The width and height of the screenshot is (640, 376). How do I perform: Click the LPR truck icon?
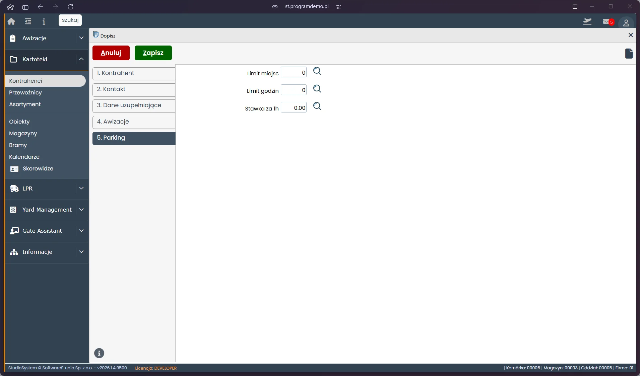14,189
